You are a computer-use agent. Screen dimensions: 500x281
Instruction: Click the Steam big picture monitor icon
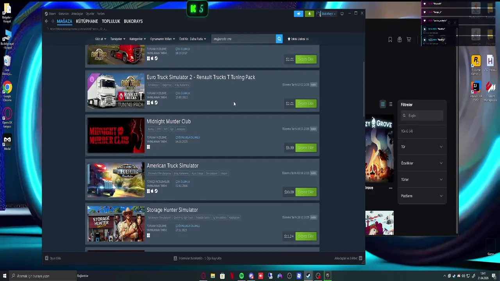click(342, 14)
